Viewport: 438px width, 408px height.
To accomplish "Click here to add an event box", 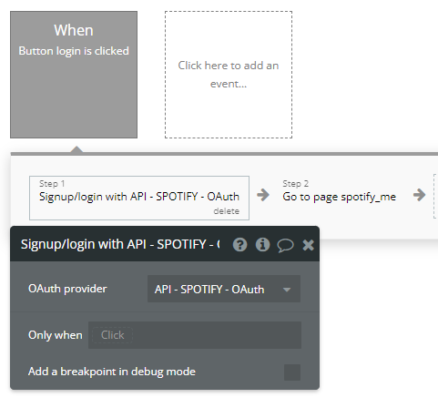I will [x=229, y=75].
